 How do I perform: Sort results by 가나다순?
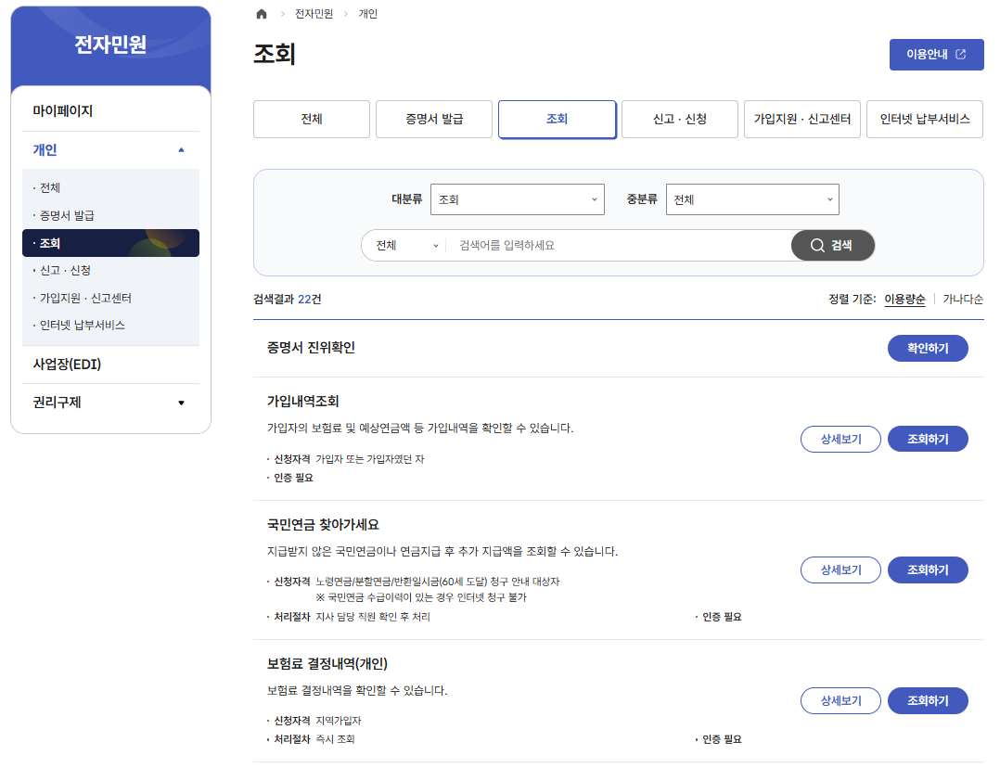960,299
